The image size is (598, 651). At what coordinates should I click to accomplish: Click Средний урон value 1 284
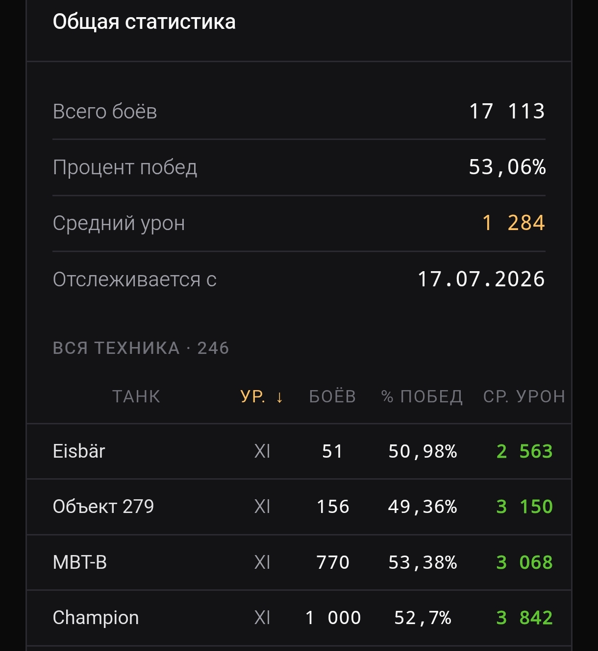(514, 223)
